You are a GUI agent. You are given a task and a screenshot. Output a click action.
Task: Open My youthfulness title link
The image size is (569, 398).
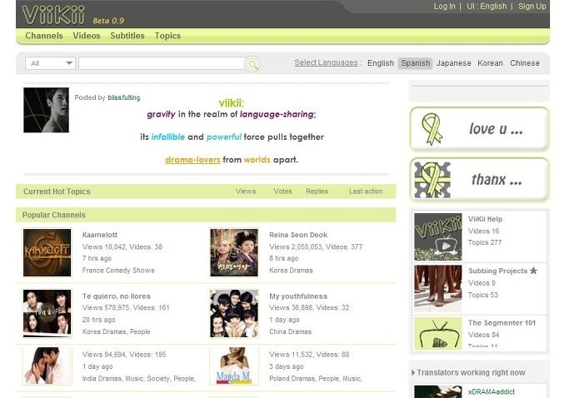point(298,296)
